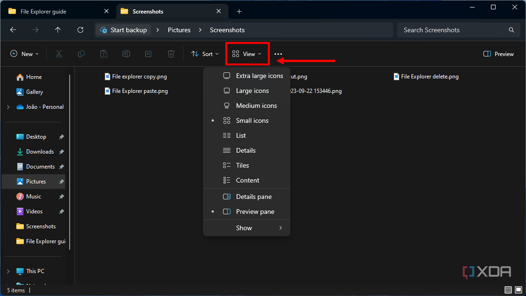
Task: Open the Share icon in the toolbar
Action: [x=148, y=54]
